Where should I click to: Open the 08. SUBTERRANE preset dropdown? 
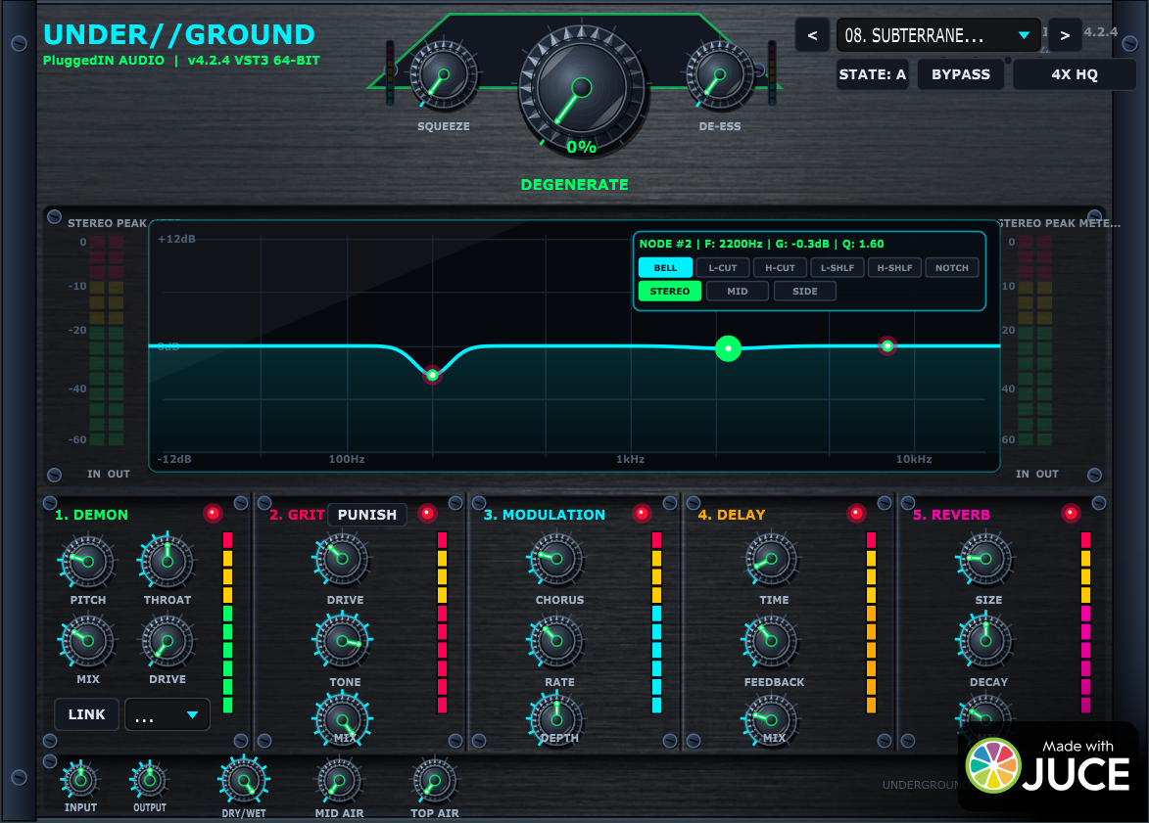coord(938,35)
